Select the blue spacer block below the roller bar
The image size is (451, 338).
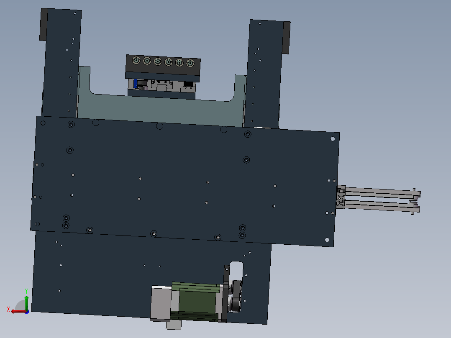[x=135, y=84]
